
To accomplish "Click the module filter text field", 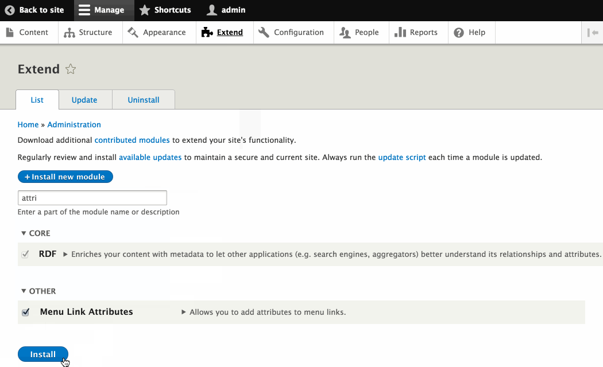I will (x=92, y=198).
